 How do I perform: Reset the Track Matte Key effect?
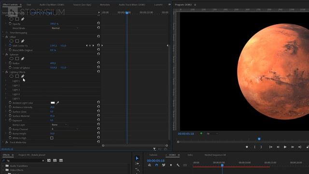(x=98, y=142)
